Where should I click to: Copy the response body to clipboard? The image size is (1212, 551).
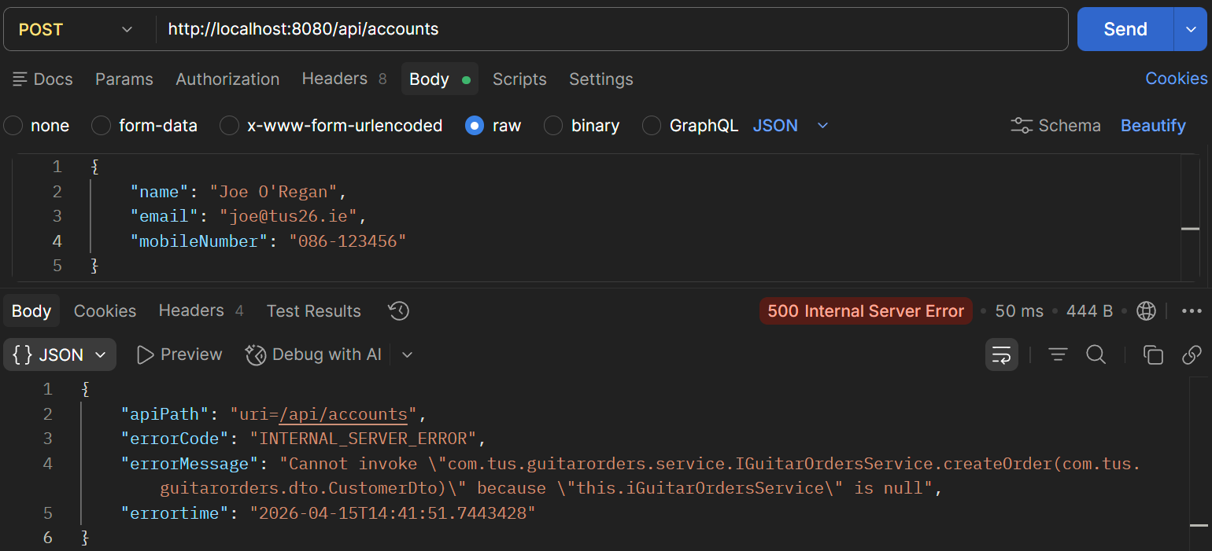[1153, 355]
